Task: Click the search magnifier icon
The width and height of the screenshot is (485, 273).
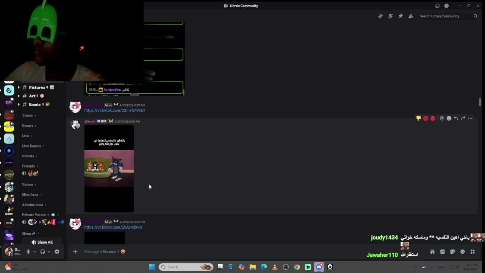Action: [x=475, y=16]
